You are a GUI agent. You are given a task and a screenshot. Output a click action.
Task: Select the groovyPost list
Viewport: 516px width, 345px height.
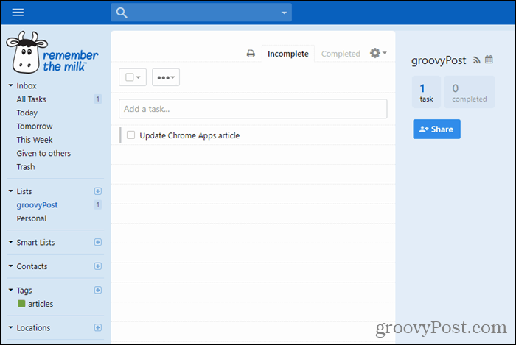[37, 205]
